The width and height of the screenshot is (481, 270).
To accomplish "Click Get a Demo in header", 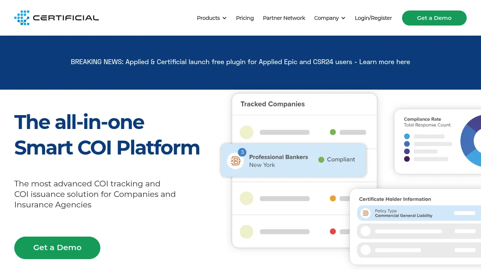I will pyautogui.click(x=434, y=18).
